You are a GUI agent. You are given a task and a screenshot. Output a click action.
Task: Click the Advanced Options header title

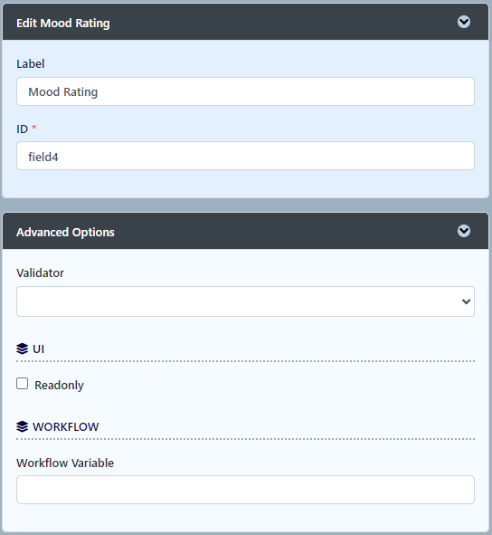pos(65,233)
